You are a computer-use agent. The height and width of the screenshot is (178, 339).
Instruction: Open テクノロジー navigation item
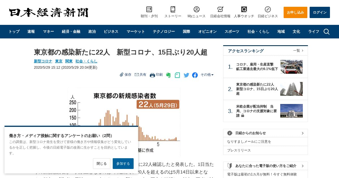(x=164, y=32)
